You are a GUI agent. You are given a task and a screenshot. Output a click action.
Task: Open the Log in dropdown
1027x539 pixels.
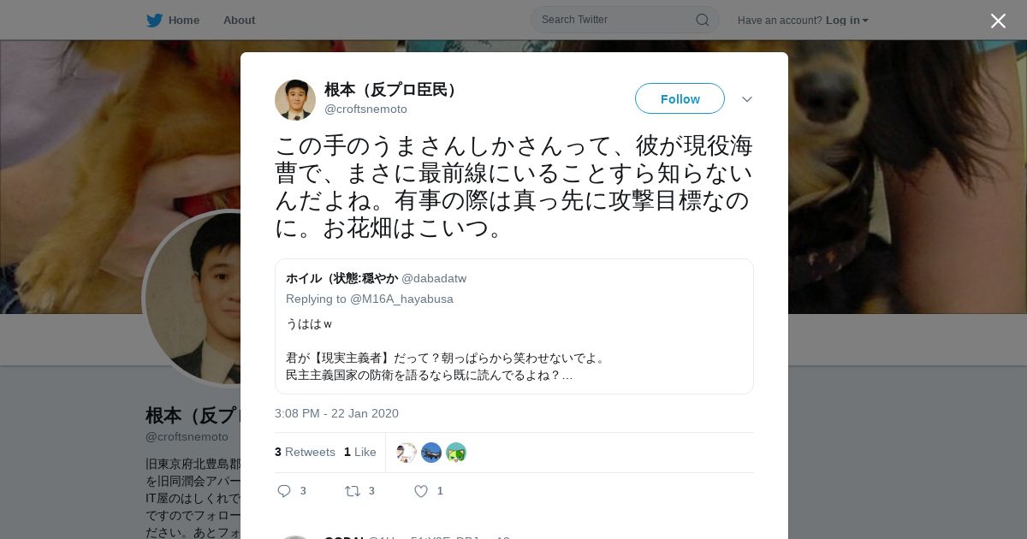point(847,21)
